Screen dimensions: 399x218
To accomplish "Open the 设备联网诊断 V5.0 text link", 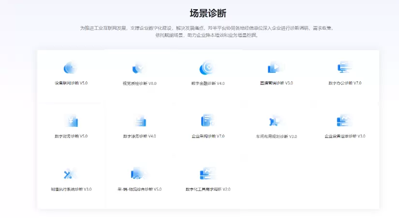I will pos(71,83).
